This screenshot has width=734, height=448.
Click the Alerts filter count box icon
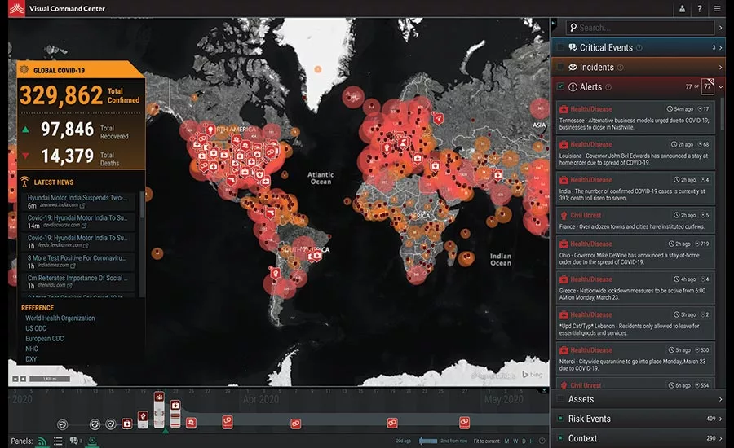707,86
